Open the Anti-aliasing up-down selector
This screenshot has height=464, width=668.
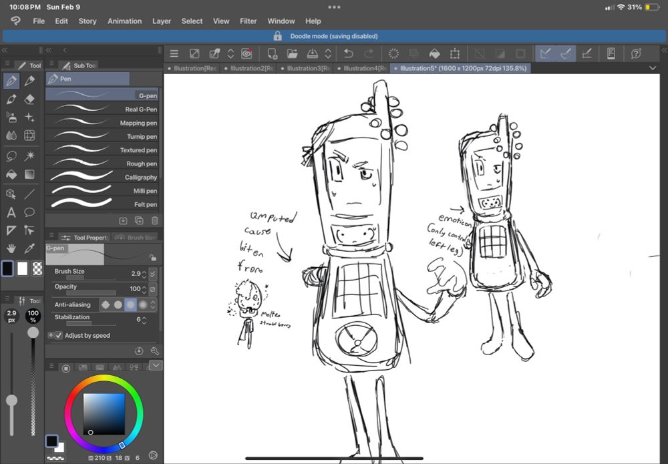(x=152, y=305)
